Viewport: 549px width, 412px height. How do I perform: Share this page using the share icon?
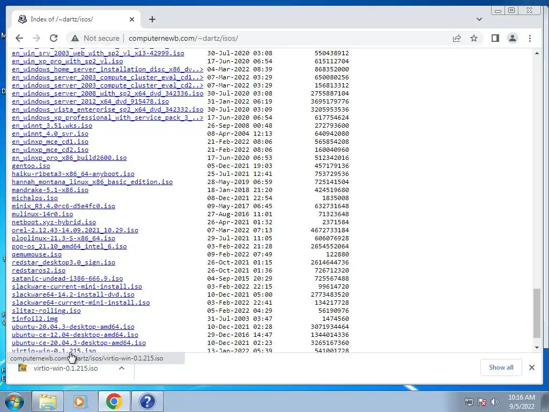[x=457, y=38]
